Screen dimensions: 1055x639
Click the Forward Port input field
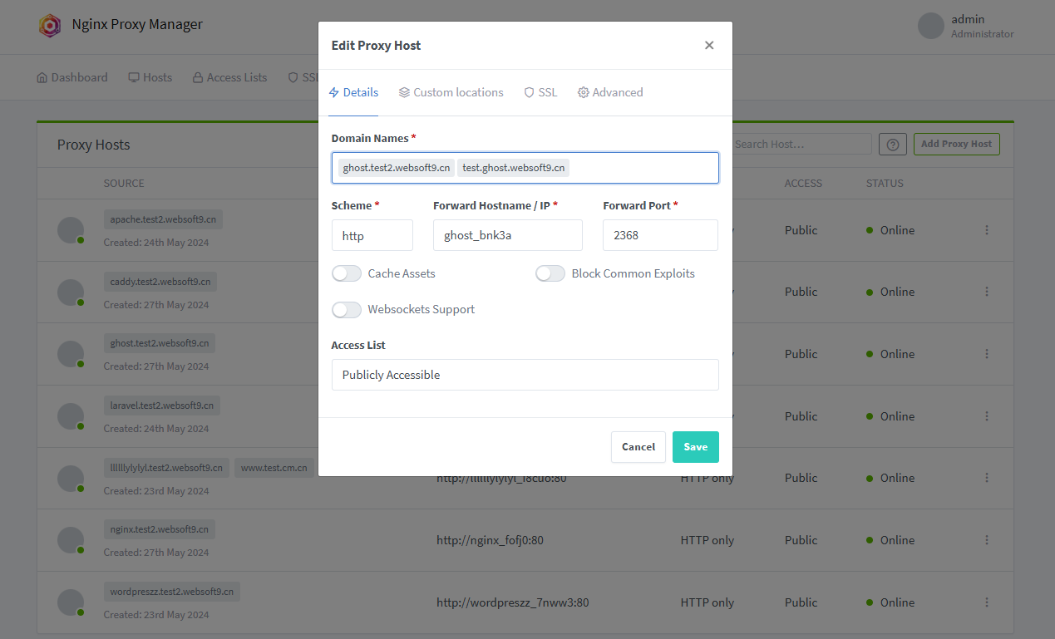(660, 235)
